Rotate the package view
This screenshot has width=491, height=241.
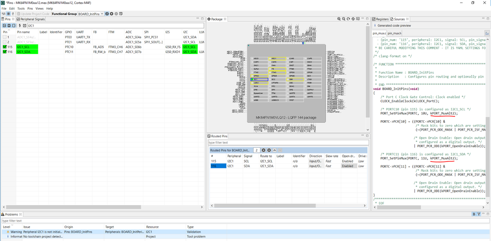[x=348, y=19]
